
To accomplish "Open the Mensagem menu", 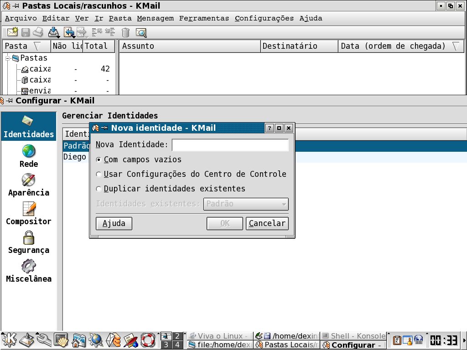I will [155, 19].
